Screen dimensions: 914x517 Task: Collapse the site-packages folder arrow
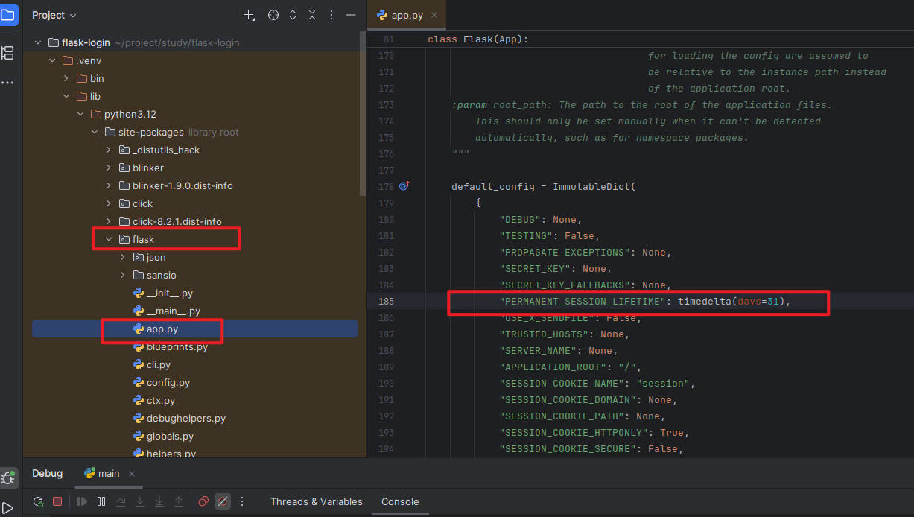pos(95,132)
